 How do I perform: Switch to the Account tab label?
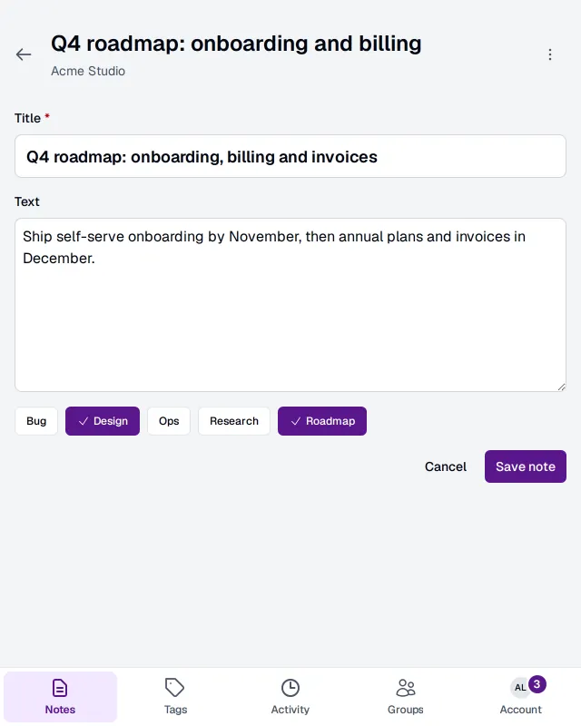(520, 710)
